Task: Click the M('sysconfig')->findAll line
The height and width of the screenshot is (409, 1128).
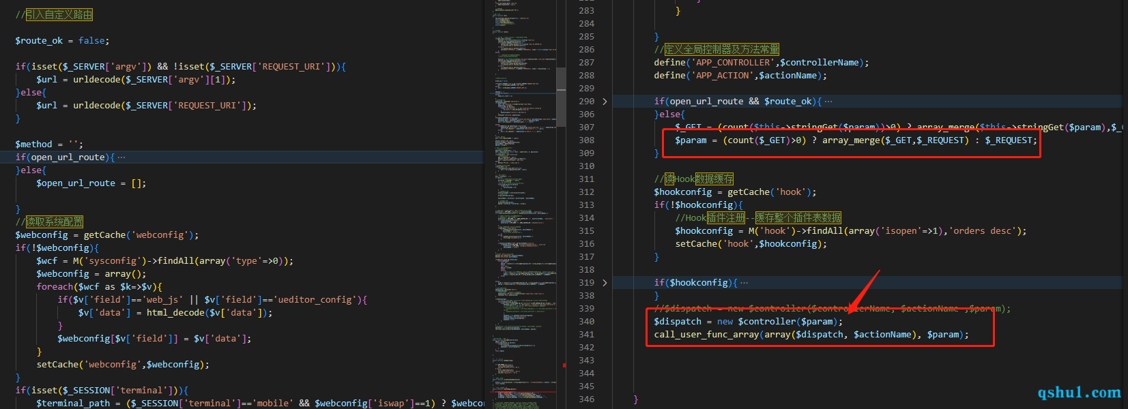Action: pos(164,261)
